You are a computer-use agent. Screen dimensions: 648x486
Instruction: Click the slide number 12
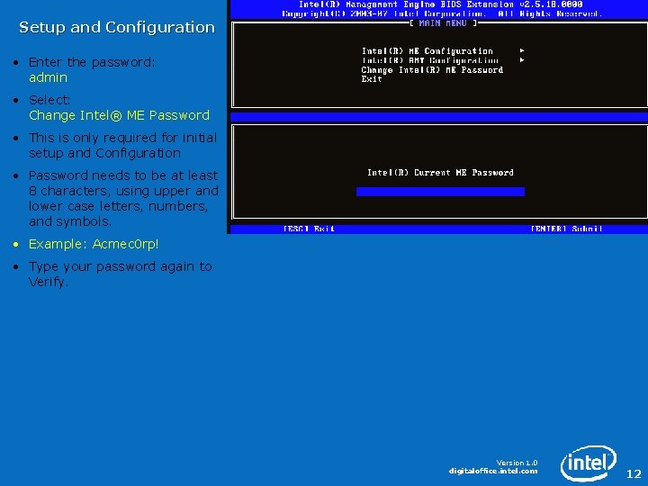click(x=634, y=473)
